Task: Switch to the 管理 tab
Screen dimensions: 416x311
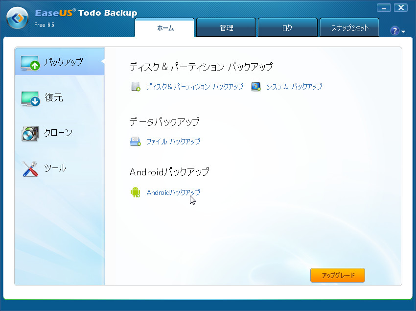Action: (x=226, y=27)
